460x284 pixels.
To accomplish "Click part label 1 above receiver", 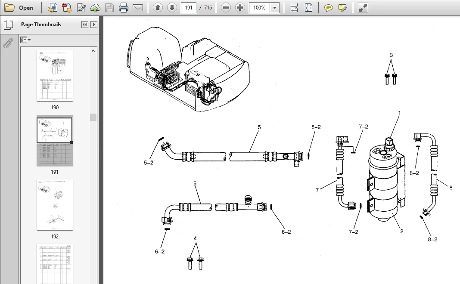I will [399, 113].
